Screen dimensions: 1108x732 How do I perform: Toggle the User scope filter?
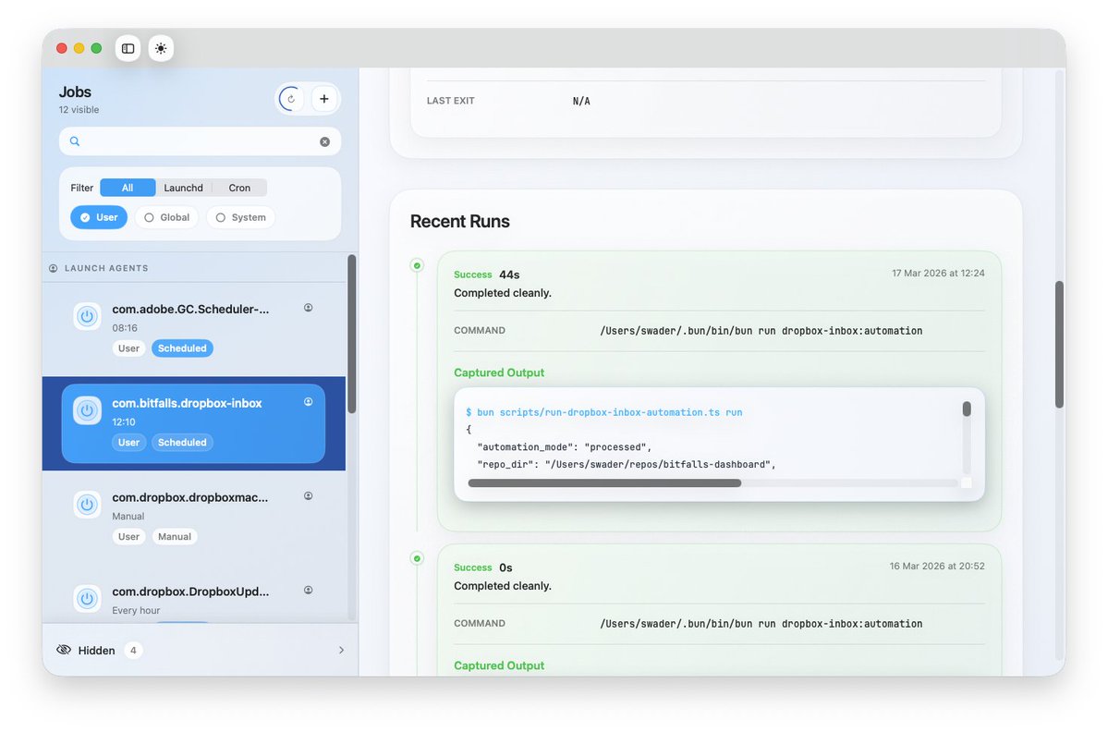(99, 217)
